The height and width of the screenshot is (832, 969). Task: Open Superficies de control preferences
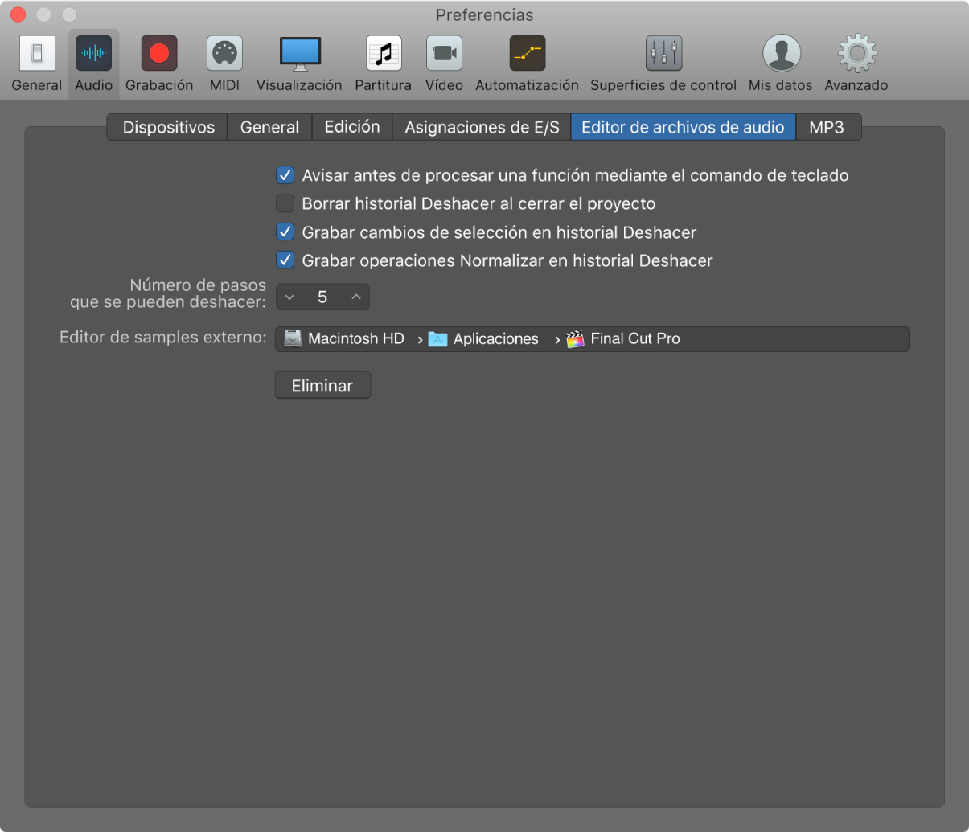coord(663,55)
